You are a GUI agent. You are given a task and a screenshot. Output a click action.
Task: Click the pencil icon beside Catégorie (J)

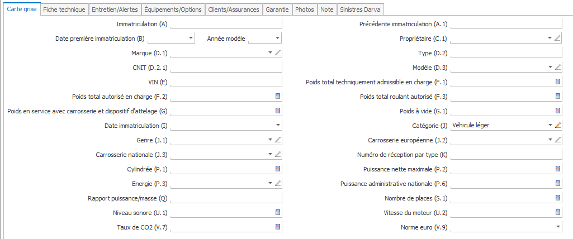(557, 126)
